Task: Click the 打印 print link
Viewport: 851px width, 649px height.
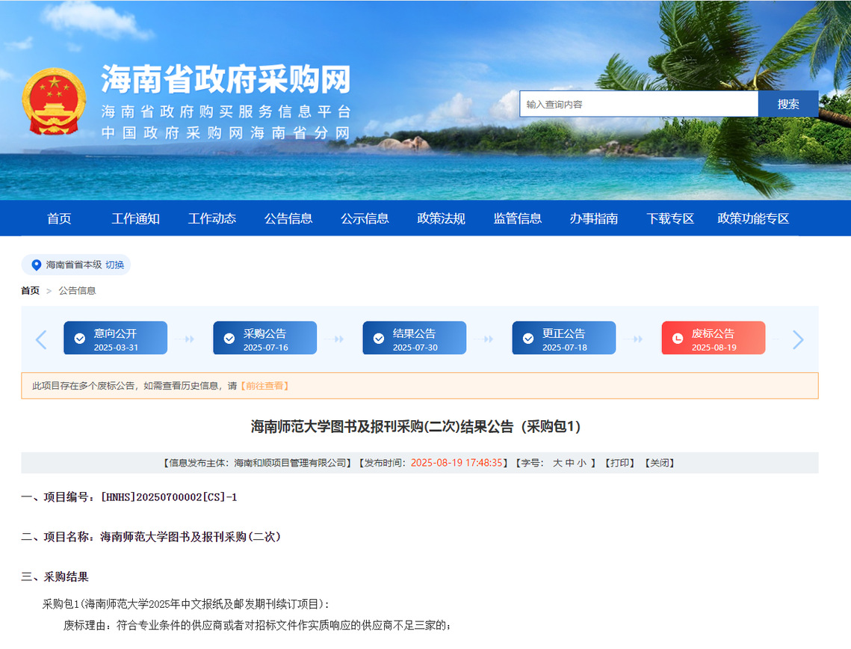Action: pos(619,464)
